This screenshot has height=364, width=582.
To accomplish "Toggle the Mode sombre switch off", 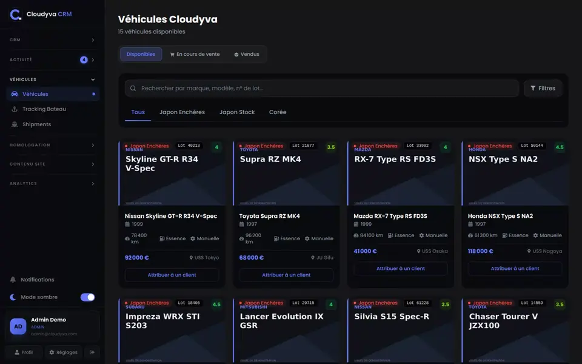I will [87, 297].
